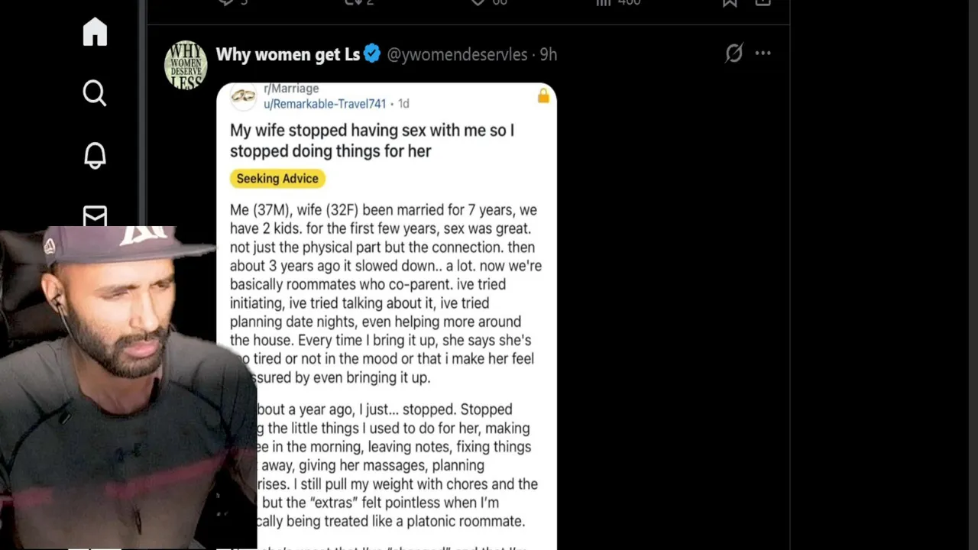The height and width of the screenshot is (550, 978).
Task: Click the r/Marriage subreddit label
Action: pos(291,89)
